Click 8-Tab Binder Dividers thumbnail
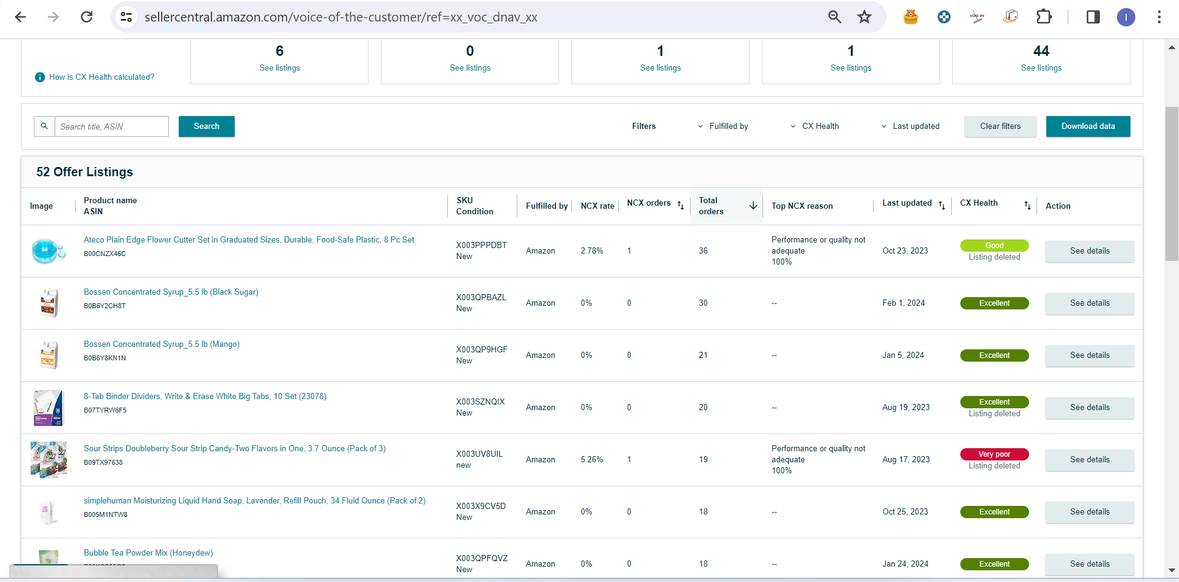 tap(49, 408)
